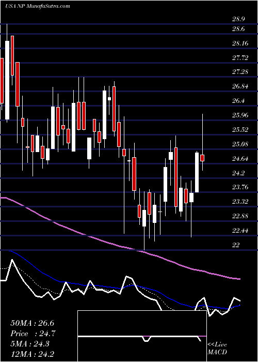Click the 28.9 price axis label
This screenshot has height=362, width=258.
pyautogui.click(x=238, y=19)
